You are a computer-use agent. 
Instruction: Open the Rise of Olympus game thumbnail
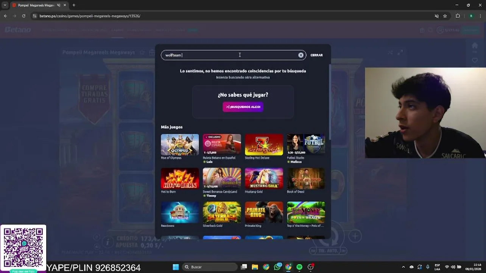click(180, 144)
